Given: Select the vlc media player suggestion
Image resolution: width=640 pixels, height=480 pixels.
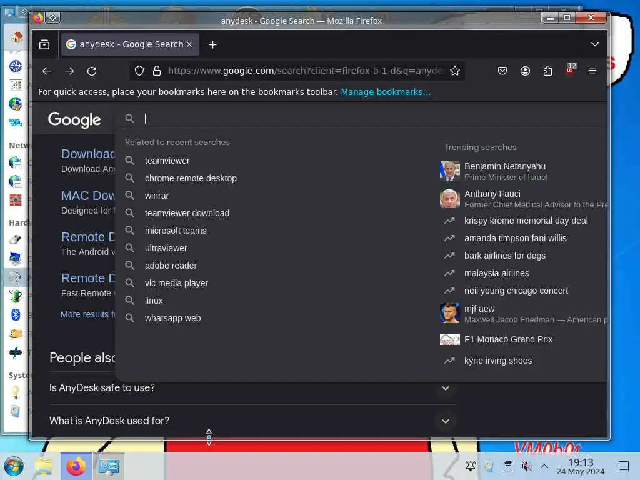Looking at the screenshot, I should pos(176,283).
